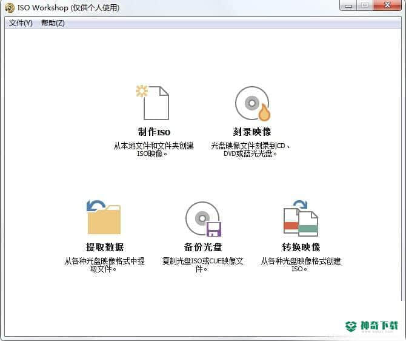The width and height of the screenshot is (406, 341).
Task: Click the Make ISO (制作ISO) document icon
Action: pyautogui.click(x=153, y=103)
